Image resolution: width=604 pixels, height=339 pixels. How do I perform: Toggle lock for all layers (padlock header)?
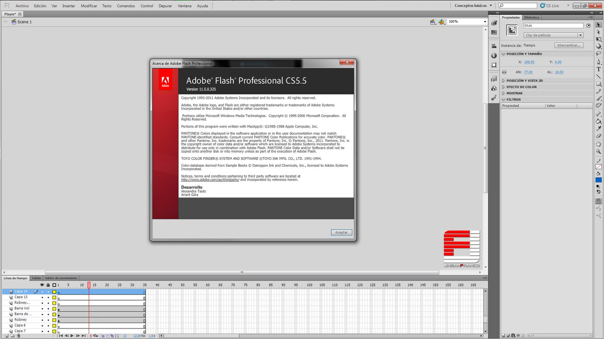(48, 285)
